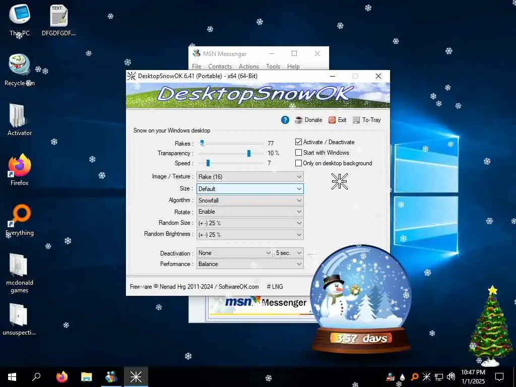Screen dimensions: 516x387
Task: Expand the Algorithm dropdown showing Snowfall
Action: 250,201
